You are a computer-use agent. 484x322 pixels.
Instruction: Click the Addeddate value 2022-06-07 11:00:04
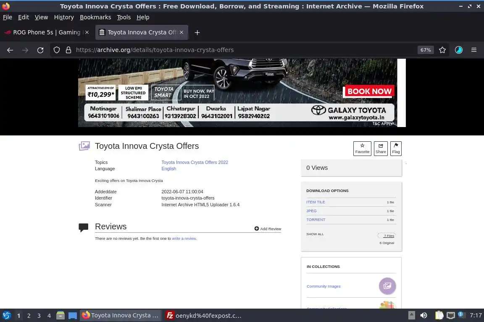182,192
